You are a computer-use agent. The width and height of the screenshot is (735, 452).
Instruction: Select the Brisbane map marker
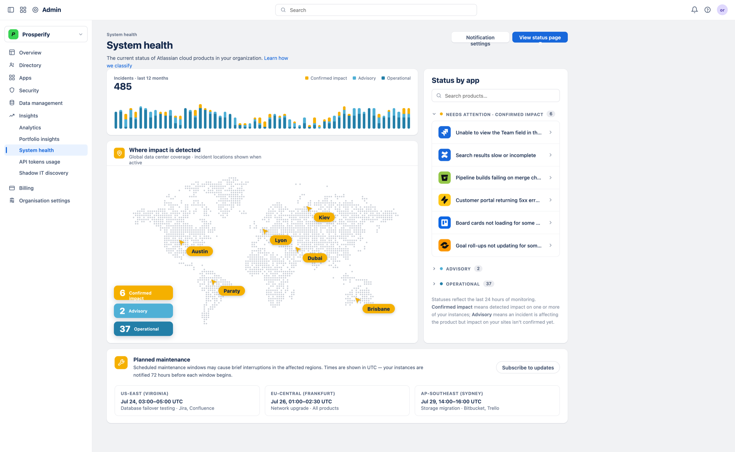pyautogui.click(x=378, y=309)
